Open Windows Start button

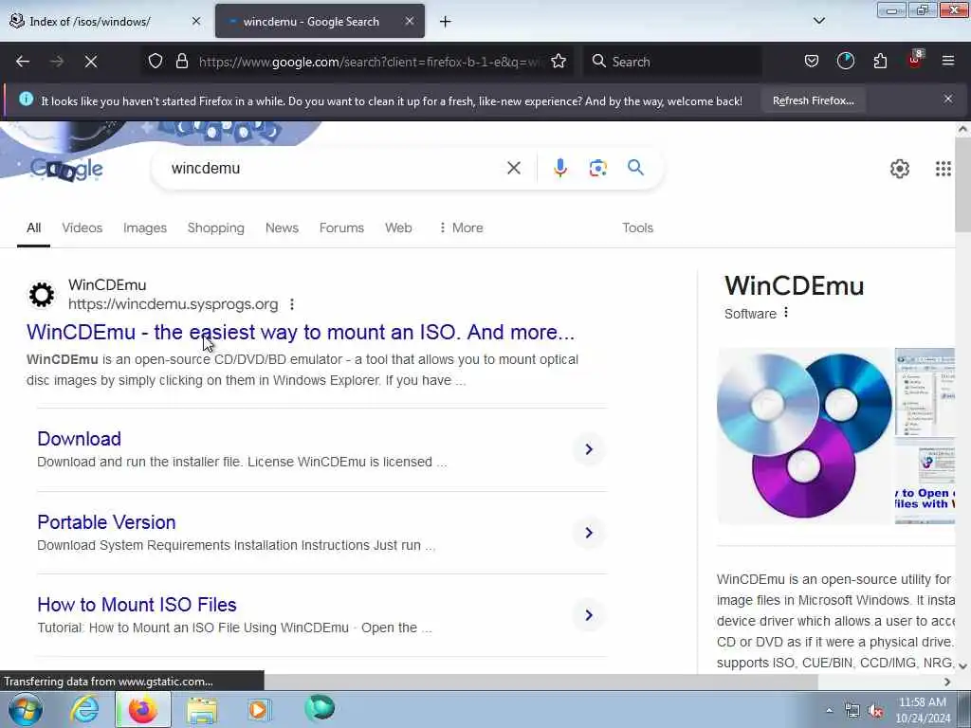click(26, 710)
